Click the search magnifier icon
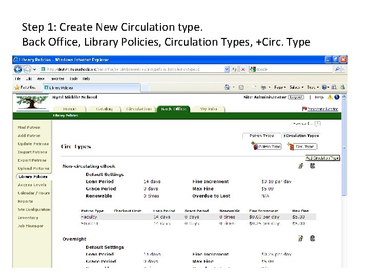 point(337,69)
